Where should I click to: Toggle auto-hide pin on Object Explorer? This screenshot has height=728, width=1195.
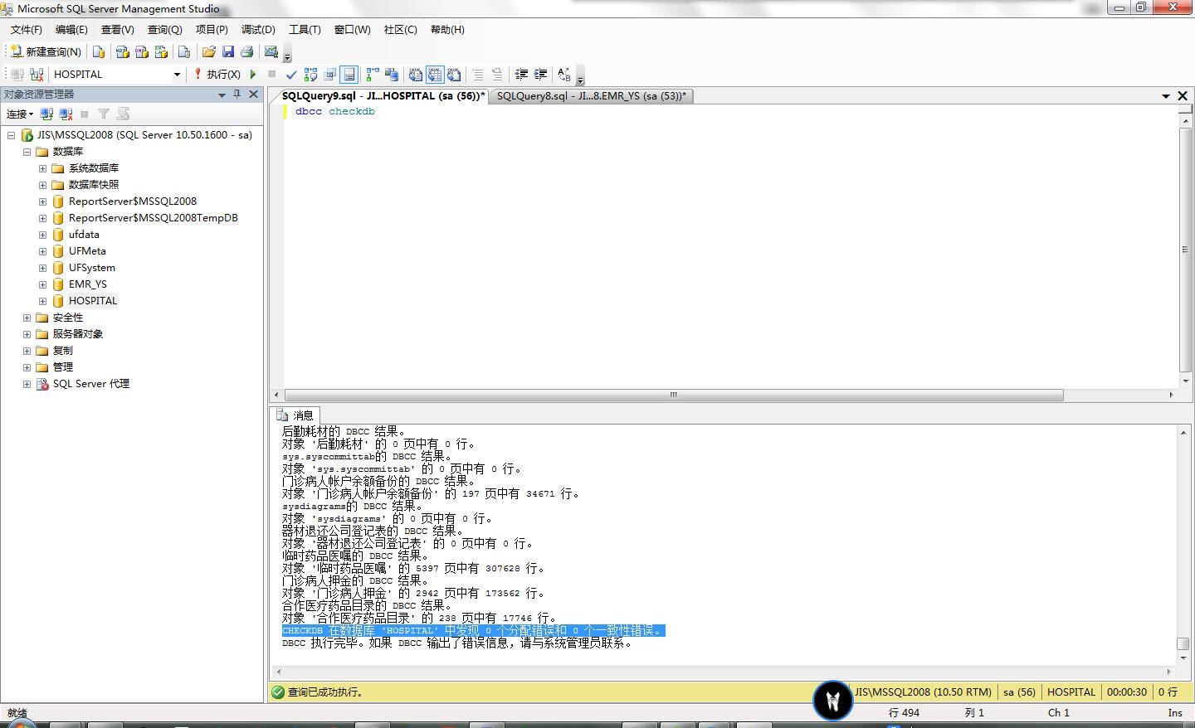click(237, 95)
